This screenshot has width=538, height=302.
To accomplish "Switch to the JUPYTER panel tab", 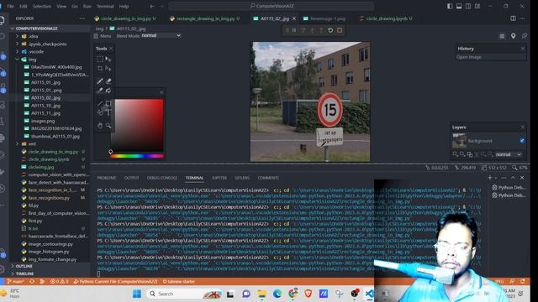I will 219,178.
